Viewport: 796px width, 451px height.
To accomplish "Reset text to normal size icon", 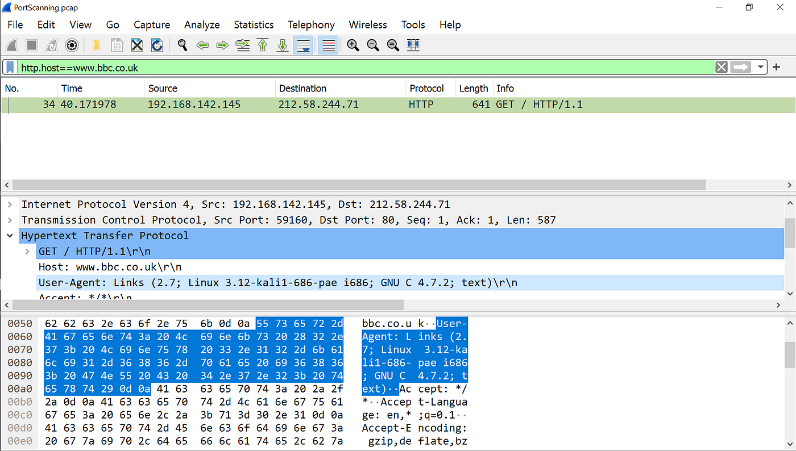I will pyautogui.click(x=393, y=45).
